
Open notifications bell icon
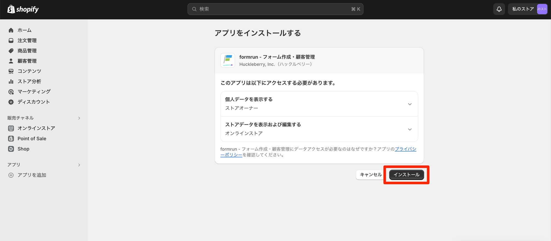pyautogui.click(x=499, y=9)
